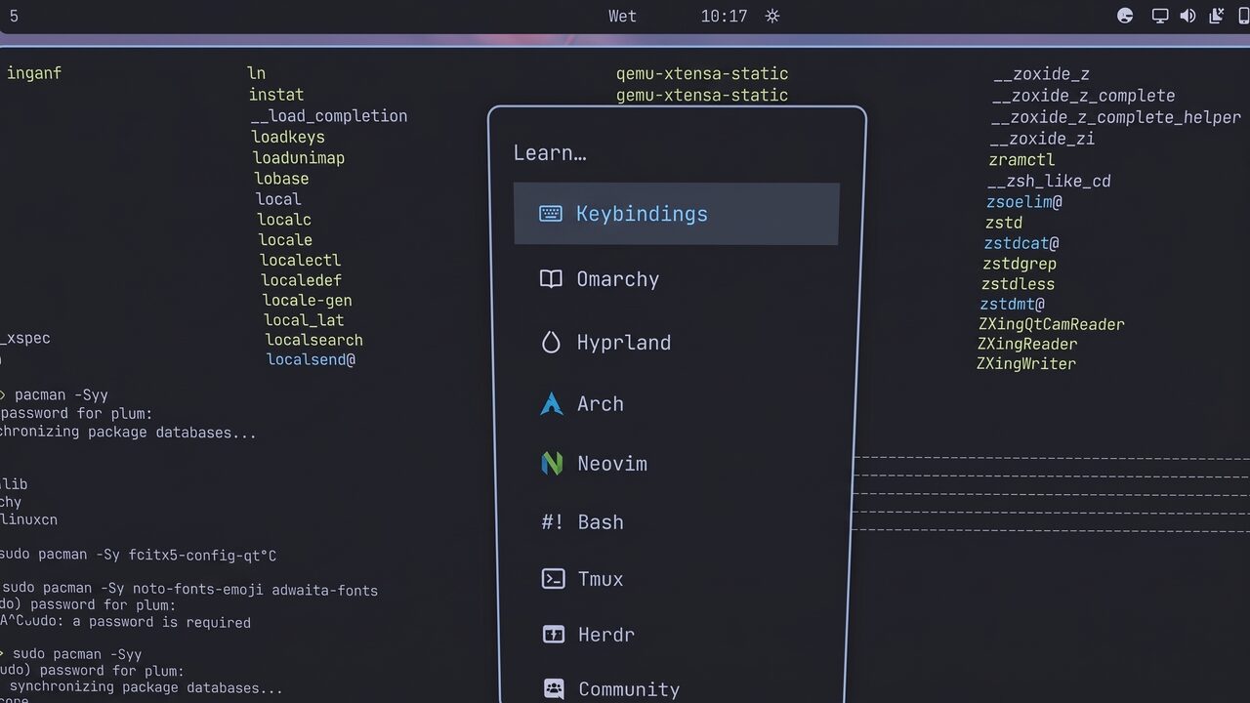
Task: Switch to workspace 5 in top bar
Action: (14, 16)
